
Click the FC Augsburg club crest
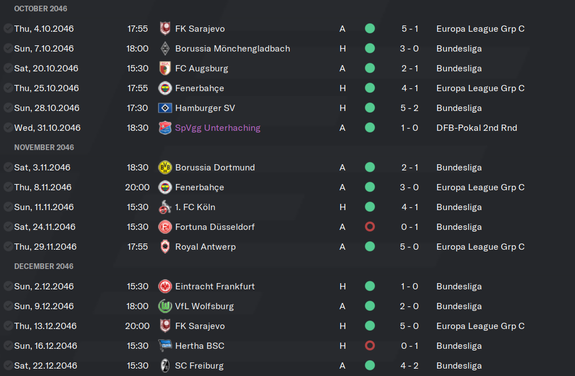165,68
